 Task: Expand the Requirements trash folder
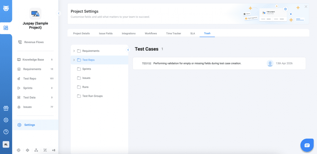point(74,51)
